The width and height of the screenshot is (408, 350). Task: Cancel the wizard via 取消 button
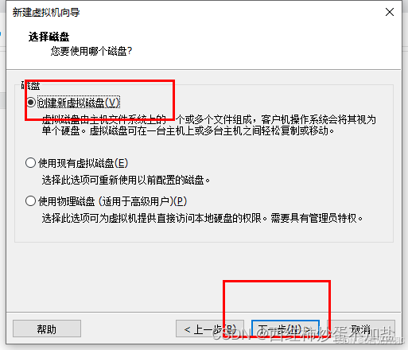pos(361,329)
